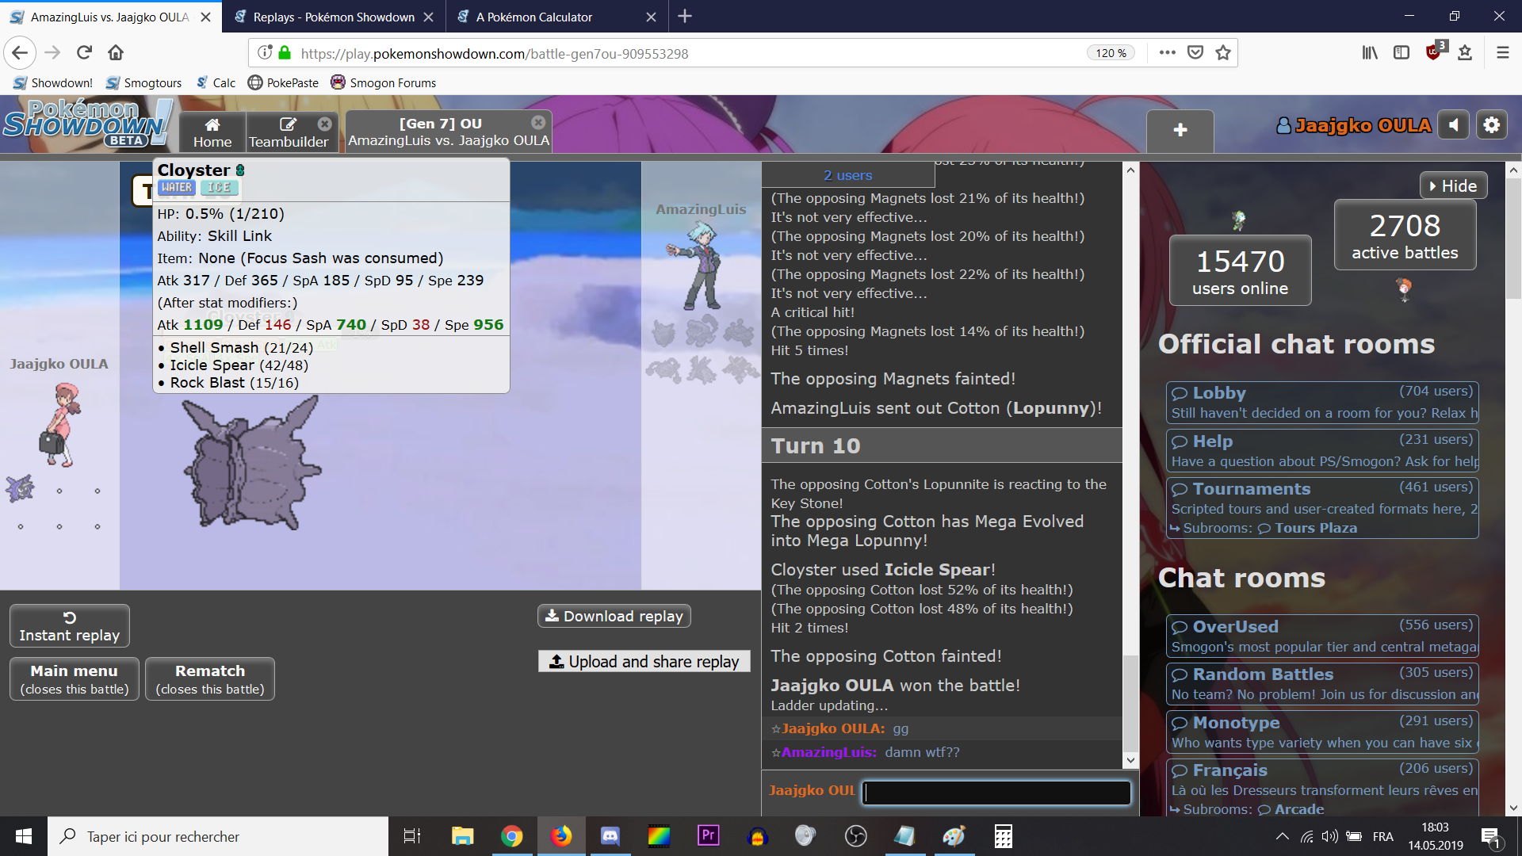The image size is (1522, 856).
Task: Go to the Home tab
Action: (212, 132)
